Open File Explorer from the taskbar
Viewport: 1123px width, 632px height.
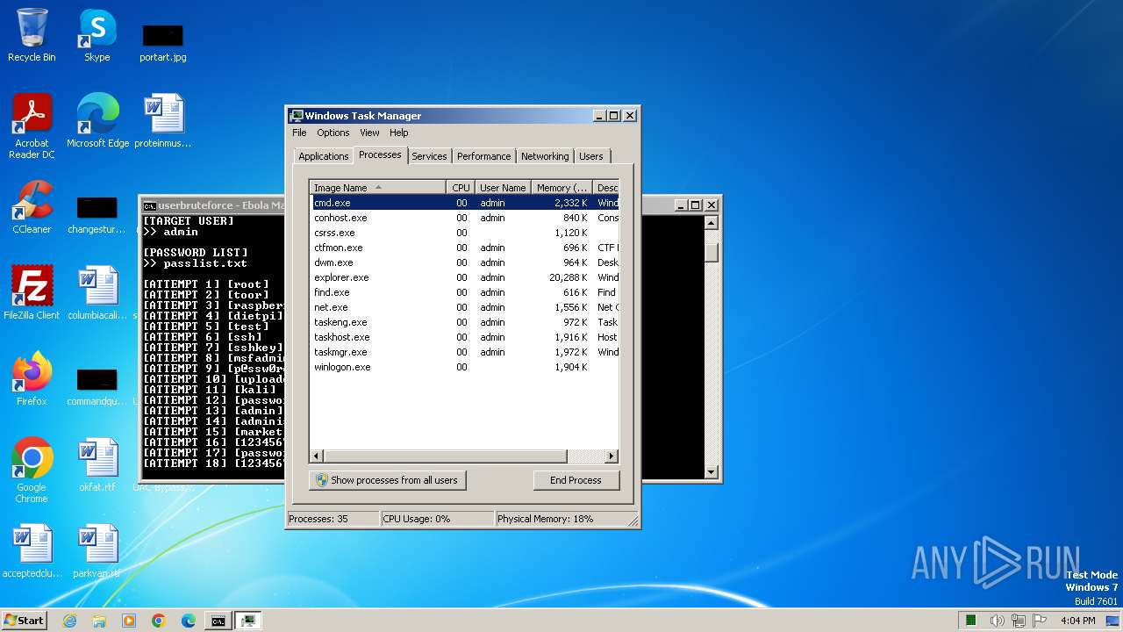tap(99, 621)
